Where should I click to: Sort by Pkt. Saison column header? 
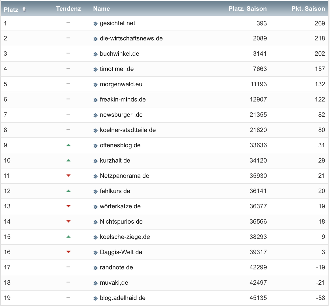click(308, 8)
